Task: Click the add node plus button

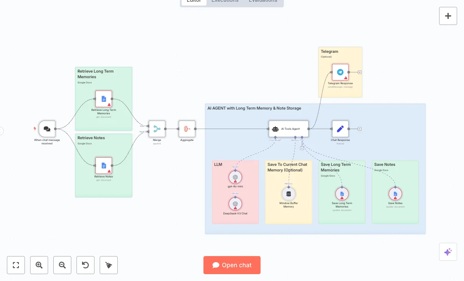Action: click(448, 16)
